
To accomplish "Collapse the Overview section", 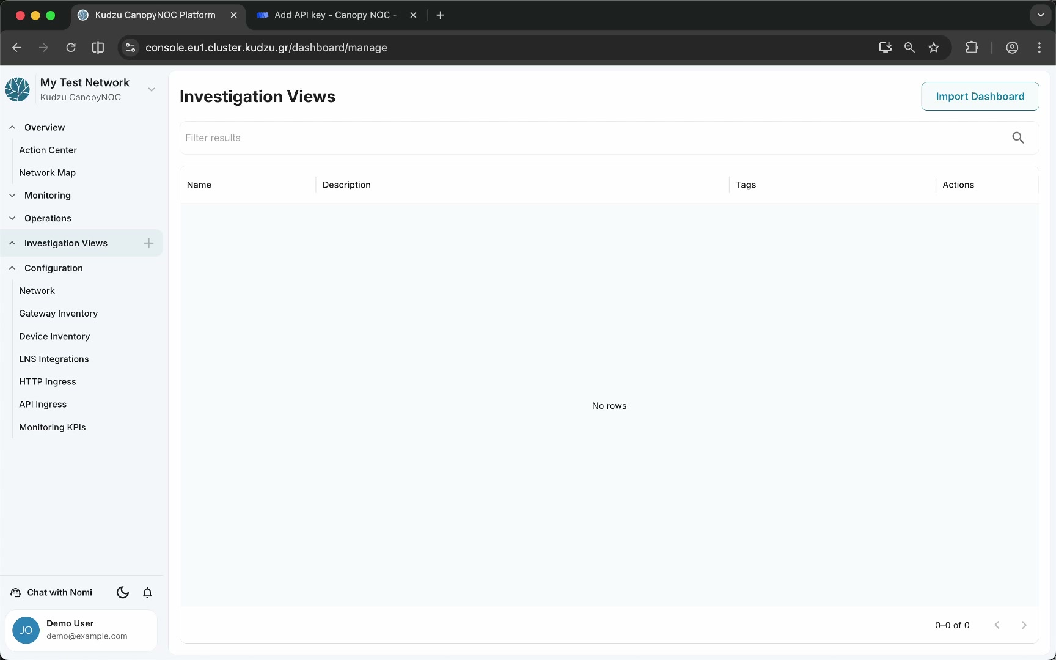I will click(12, 127).
